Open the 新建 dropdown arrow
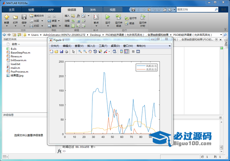The width and height of the screenshot is (230, 161). coord(6,26)
